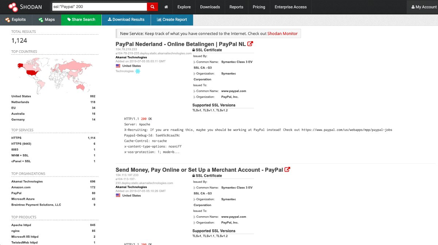
Task: Click Download Results
Action: pyautogui.click(x=126, y=20)
